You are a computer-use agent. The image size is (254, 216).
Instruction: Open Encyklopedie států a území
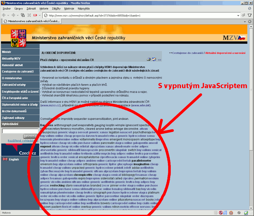tap(20, 92)
